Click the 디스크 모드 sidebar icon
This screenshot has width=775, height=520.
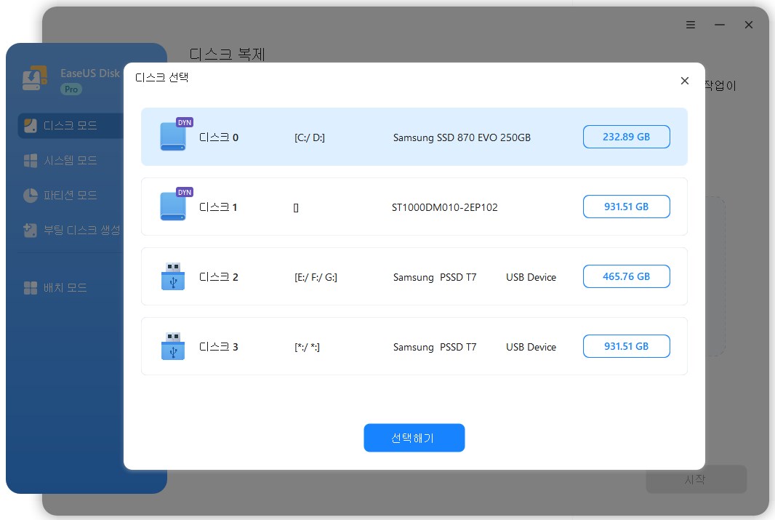[31, 125]
